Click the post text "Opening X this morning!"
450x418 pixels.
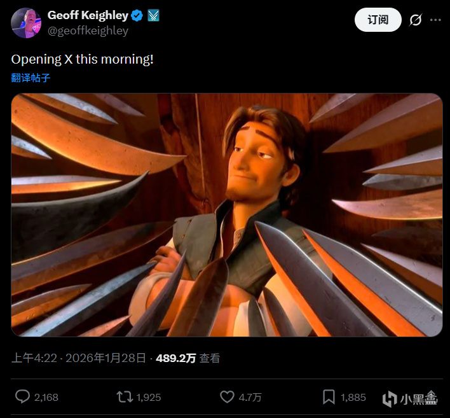[83, 59]
